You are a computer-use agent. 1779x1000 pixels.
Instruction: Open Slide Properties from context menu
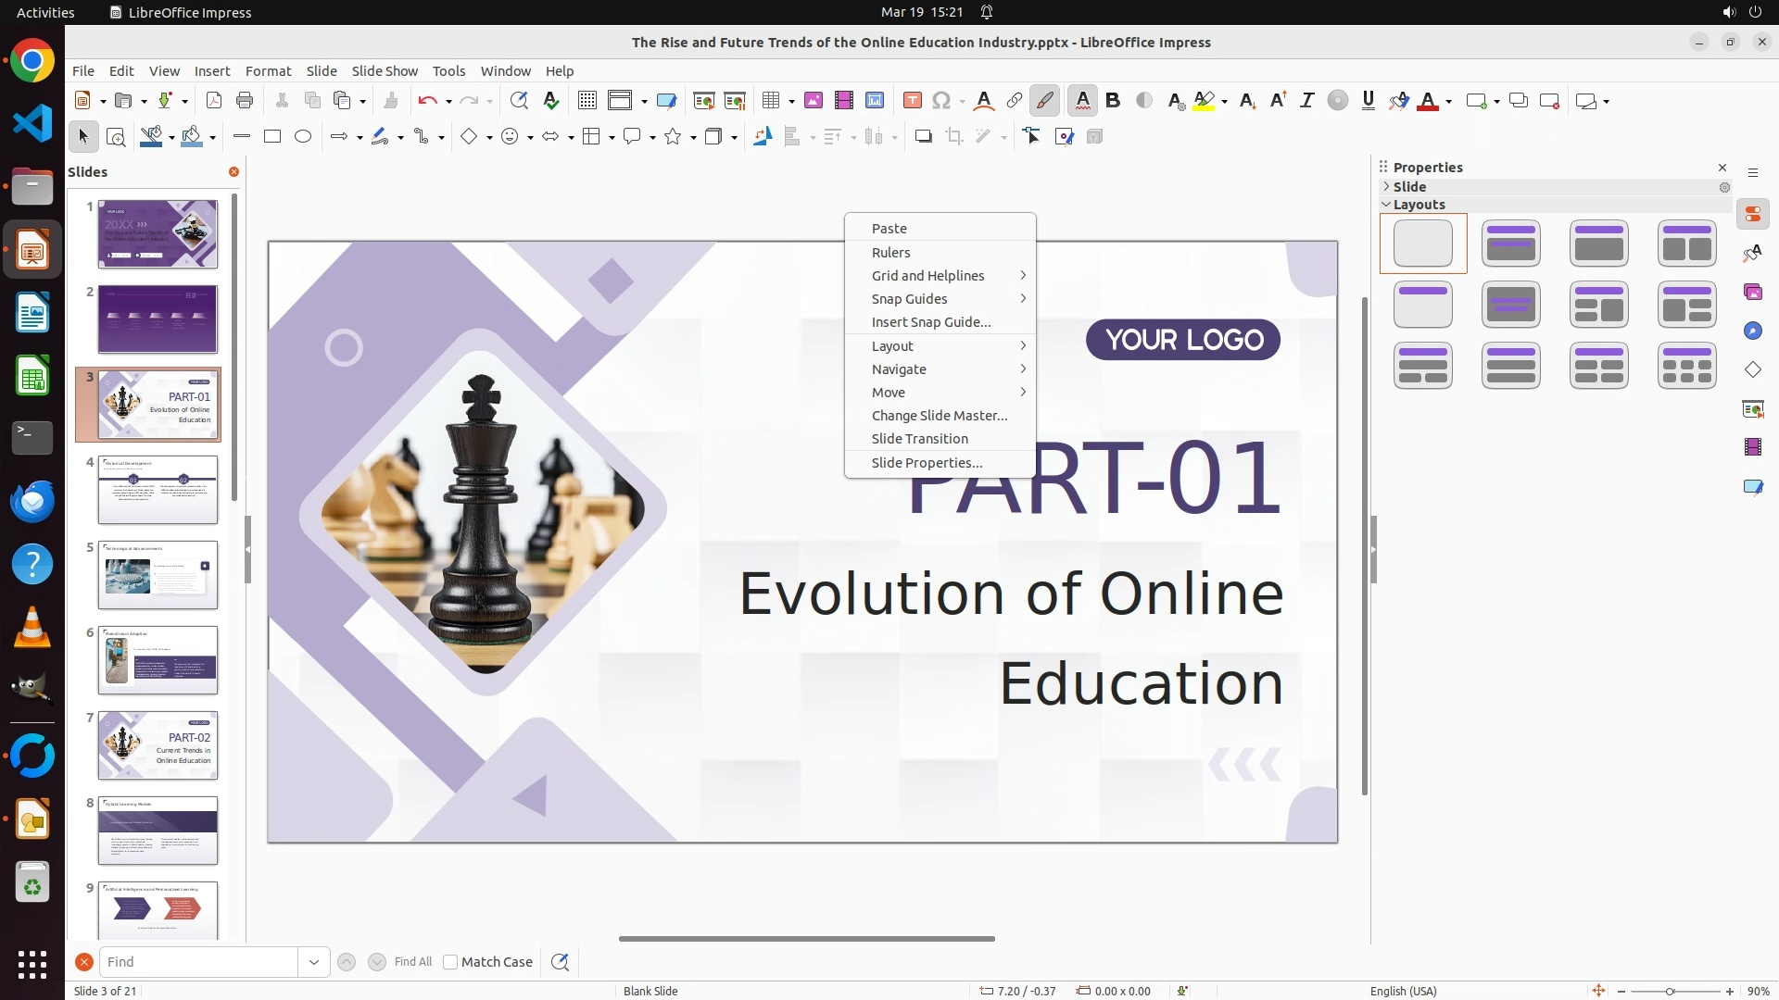pyautogui.click(x=927, y=463)
